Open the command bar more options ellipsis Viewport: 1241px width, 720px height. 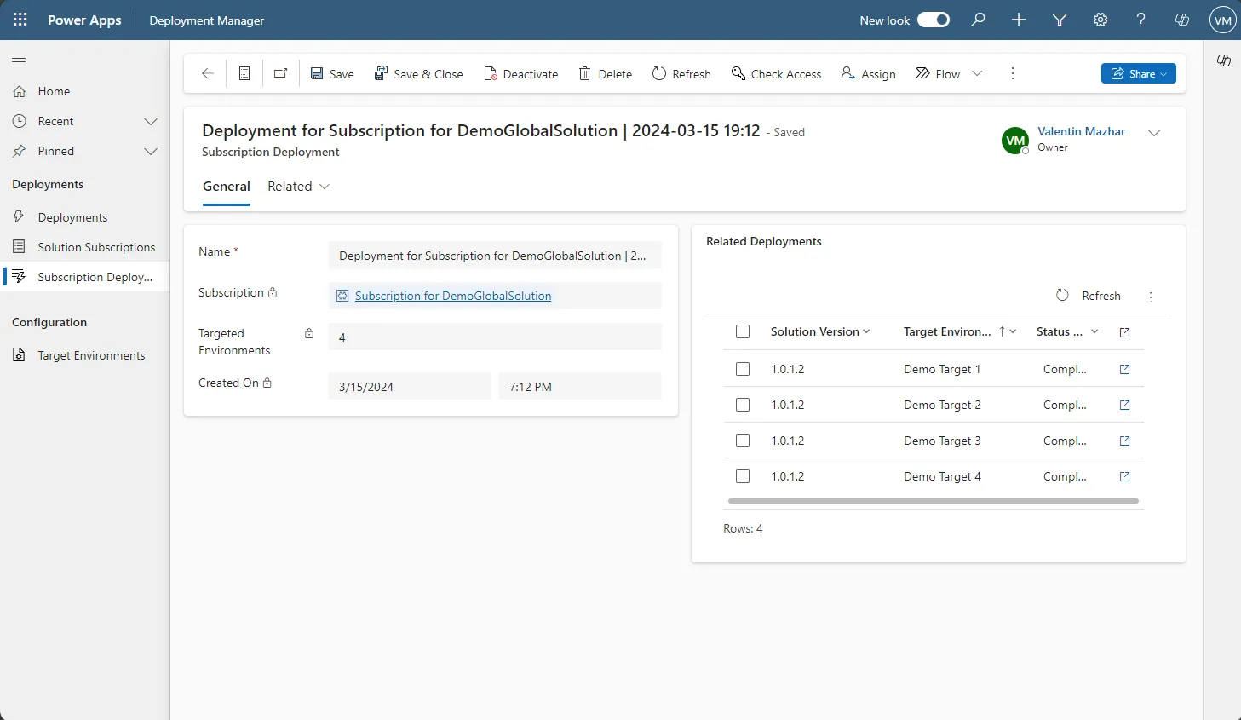(x=1013, y=73)
